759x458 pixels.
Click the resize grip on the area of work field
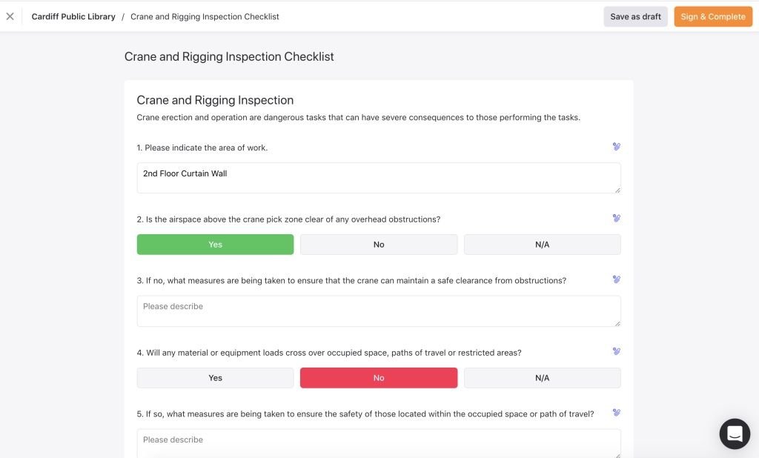coord(617,190)
